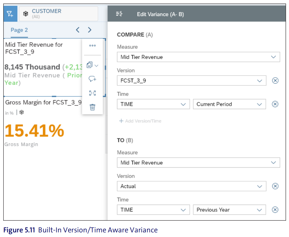Click the CUSTOMER filter cube icon
Viewport: 289px width, 237px height.
[x=26, y=14]
